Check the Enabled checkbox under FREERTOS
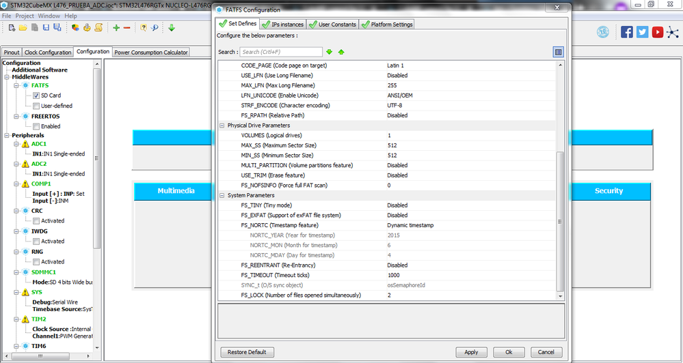This screenshot has width=683, height=363. (x=36, y=126)
